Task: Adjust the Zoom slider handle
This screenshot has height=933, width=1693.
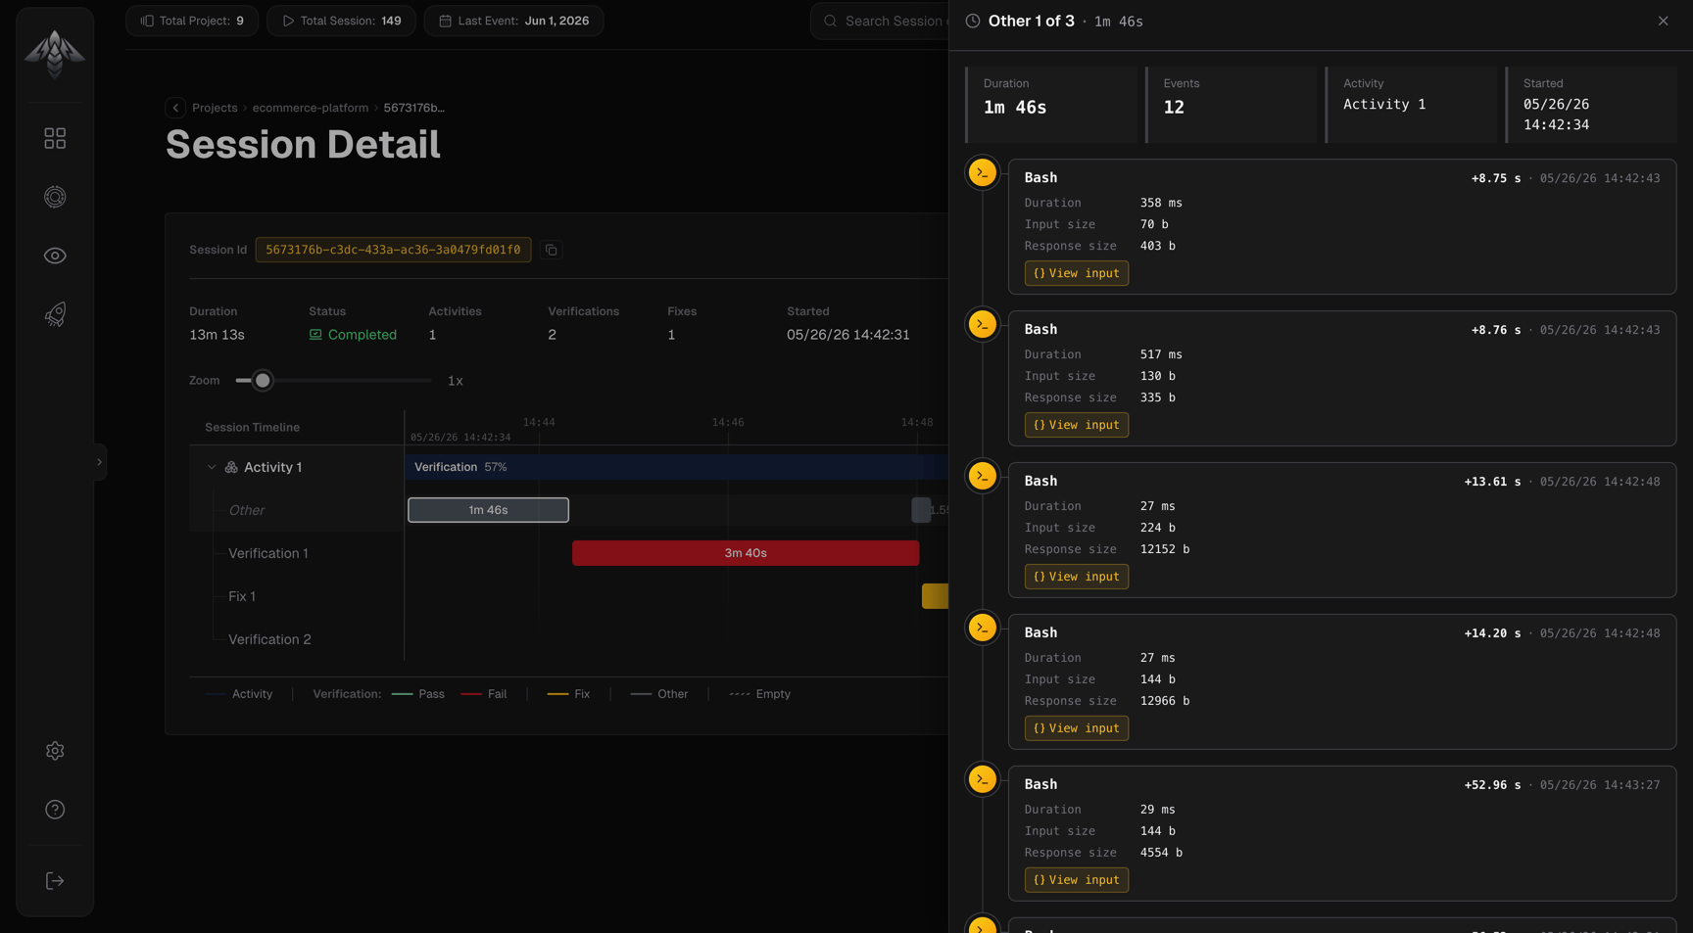Action: pos(263,381)
